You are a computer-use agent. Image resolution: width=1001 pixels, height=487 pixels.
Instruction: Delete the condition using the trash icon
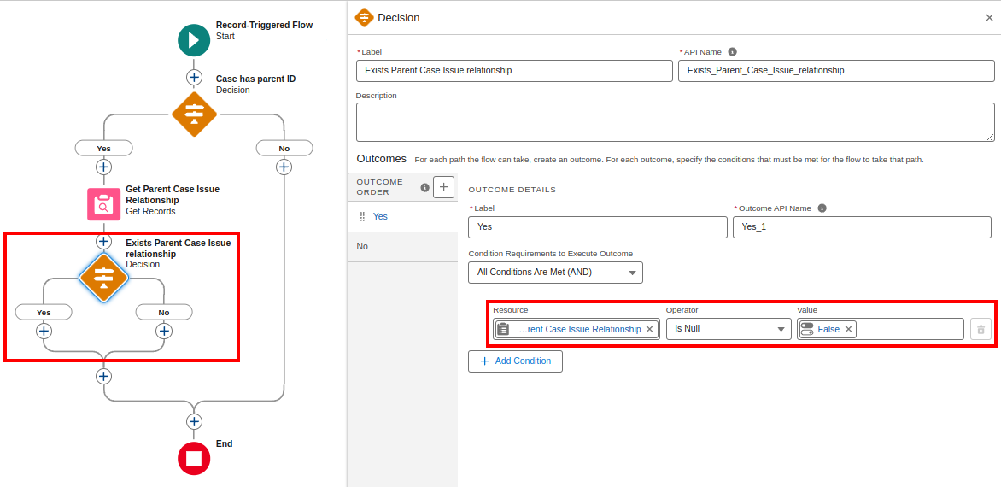[x=981, y=329]
